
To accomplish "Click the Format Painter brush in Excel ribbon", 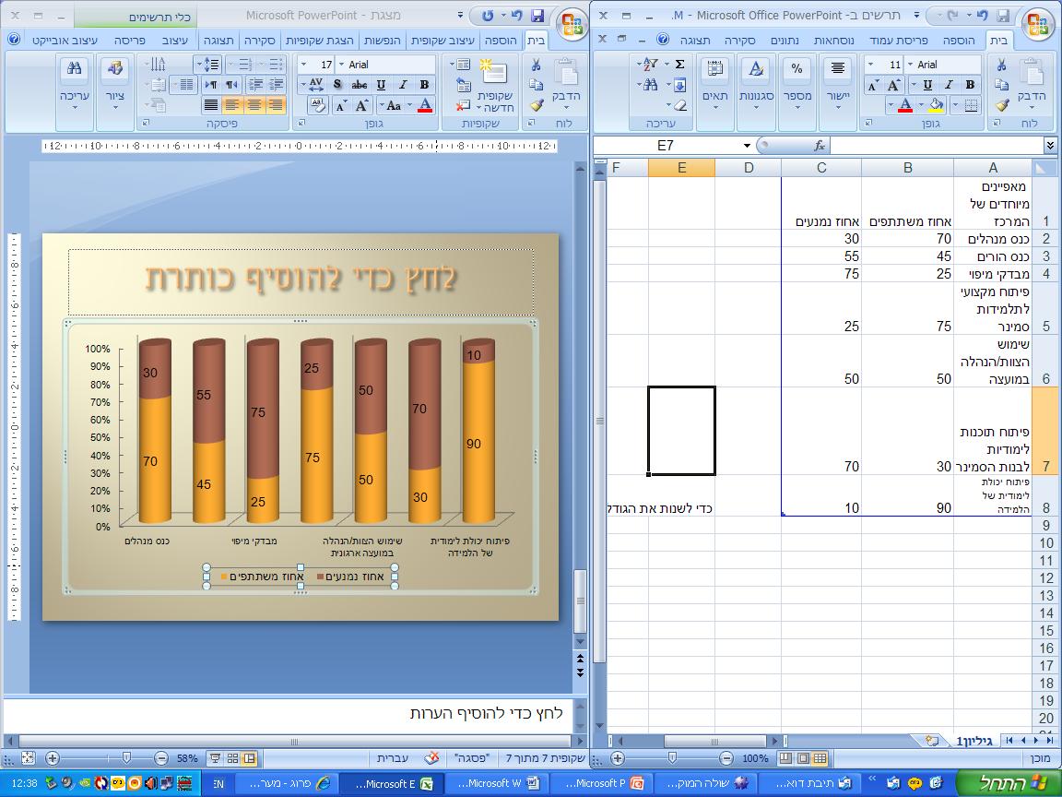I will [x=1002, y=105].
